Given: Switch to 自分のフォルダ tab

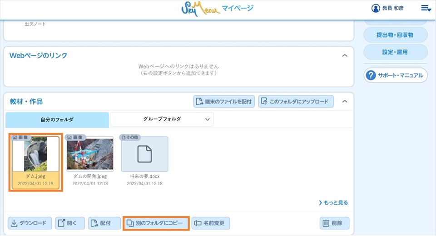Looking at the screenshot, I should point(57,120).
